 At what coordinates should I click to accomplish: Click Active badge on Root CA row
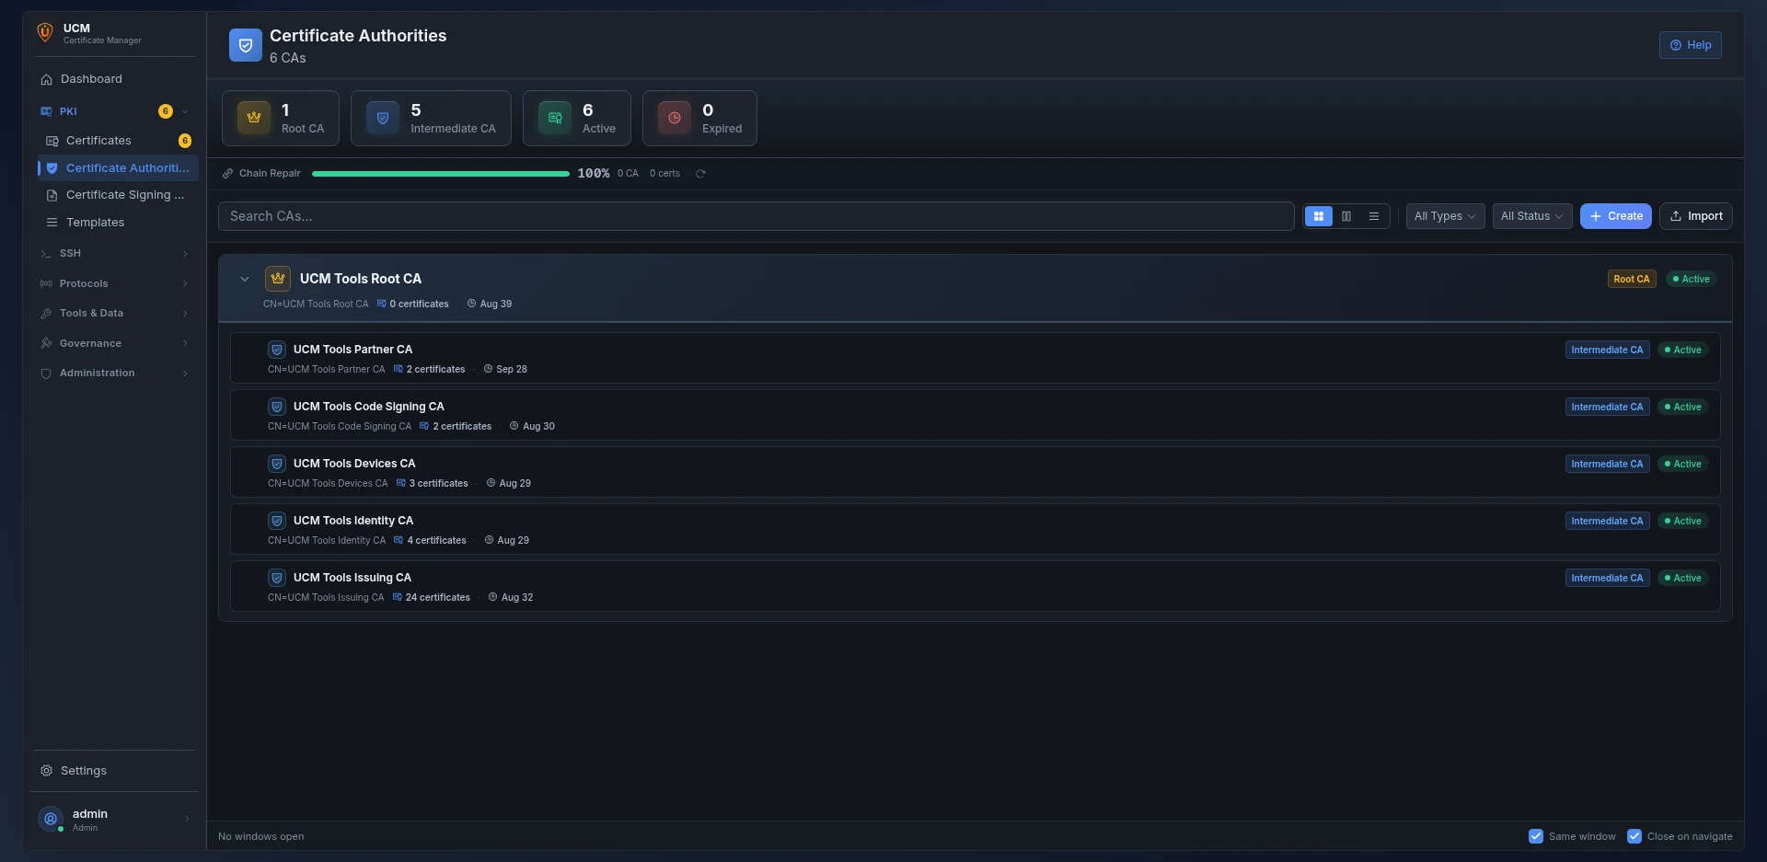tap(1692, 279)
